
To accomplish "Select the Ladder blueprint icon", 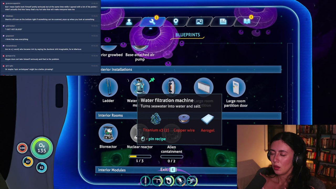I will pyautogui.click(x=108, y=87).
